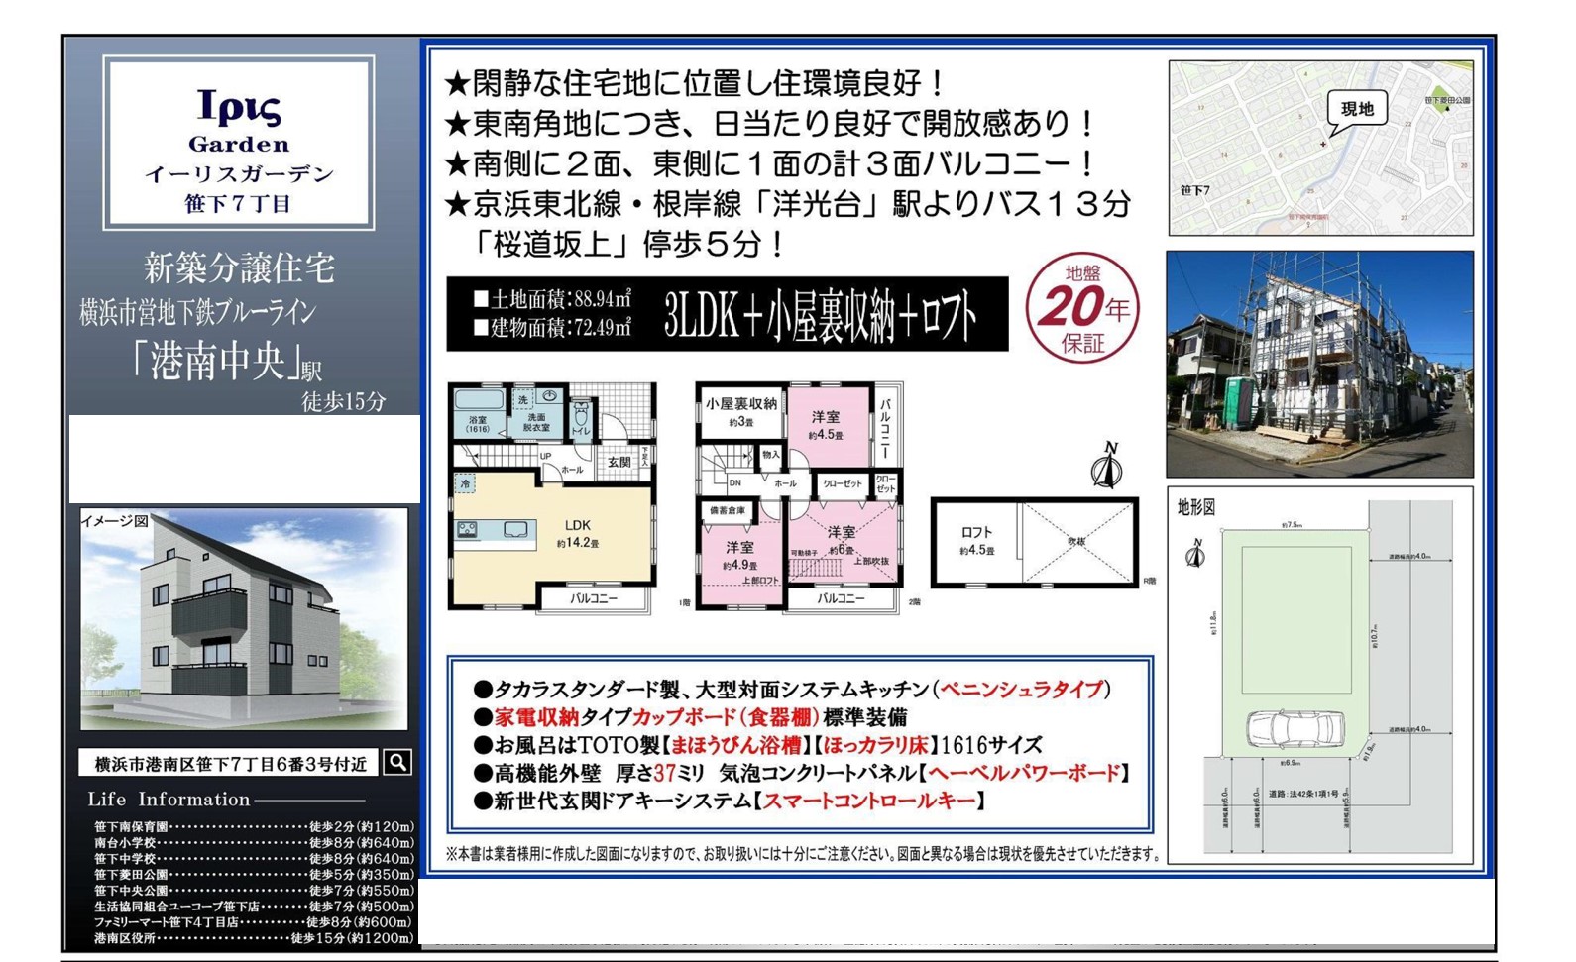The image size is (1576, 962).
Task: Open the area map thumbnail
Action: (x=1319, y=148)
